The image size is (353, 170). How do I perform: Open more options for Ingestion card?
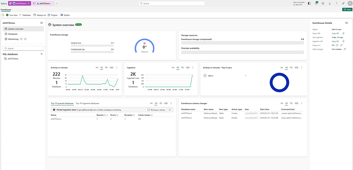coord(193,67)
